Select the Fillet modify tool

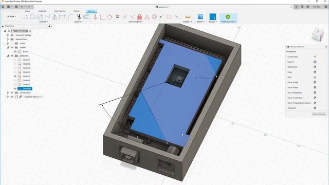click(x=71, y=17)
